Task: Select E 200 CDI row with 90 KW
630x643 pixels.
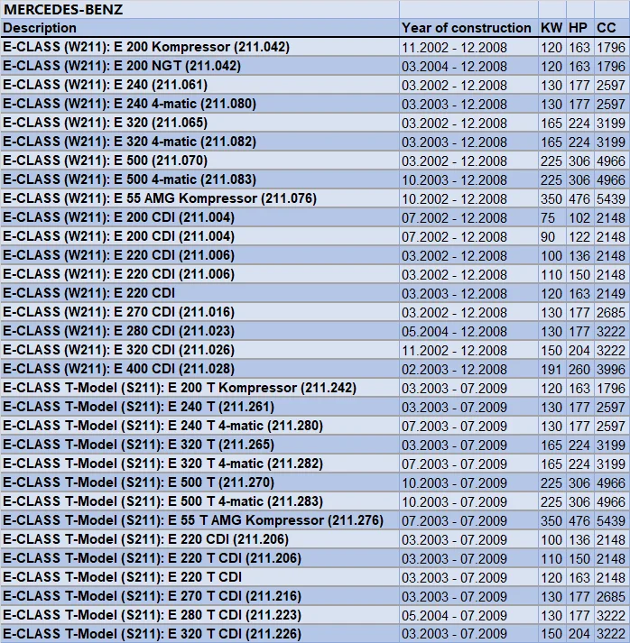Action: click(x=315, y=236)
